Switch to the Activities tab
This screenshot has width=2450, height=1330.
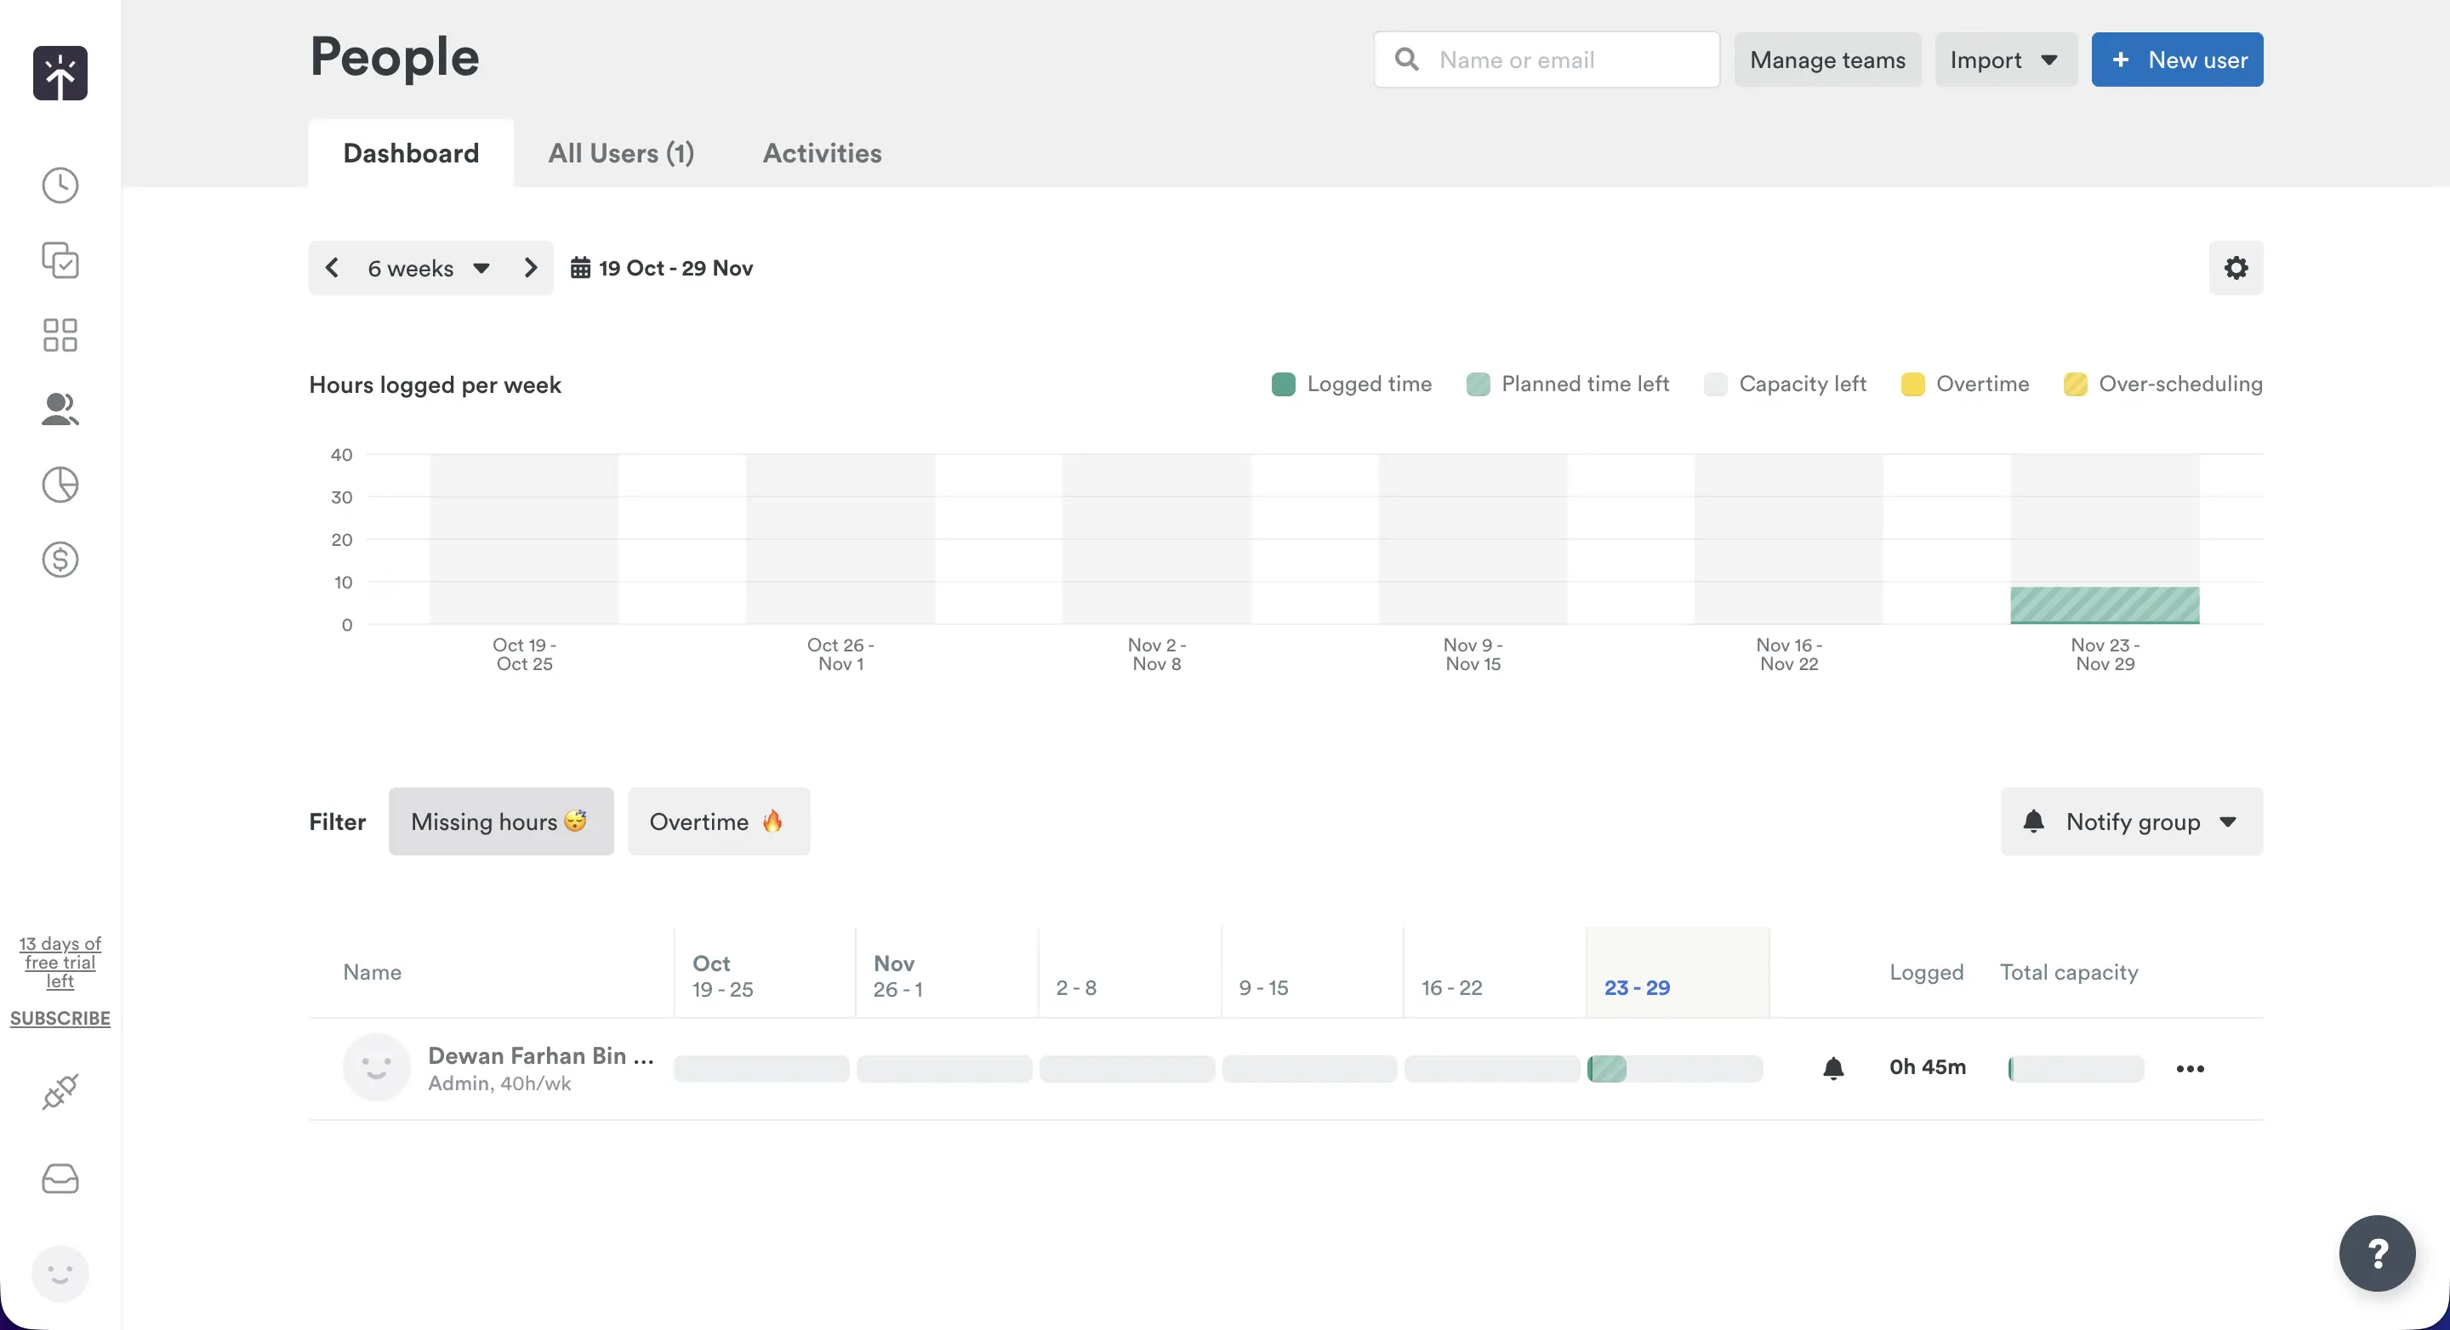pyautogui.click(x=822, y=153)
